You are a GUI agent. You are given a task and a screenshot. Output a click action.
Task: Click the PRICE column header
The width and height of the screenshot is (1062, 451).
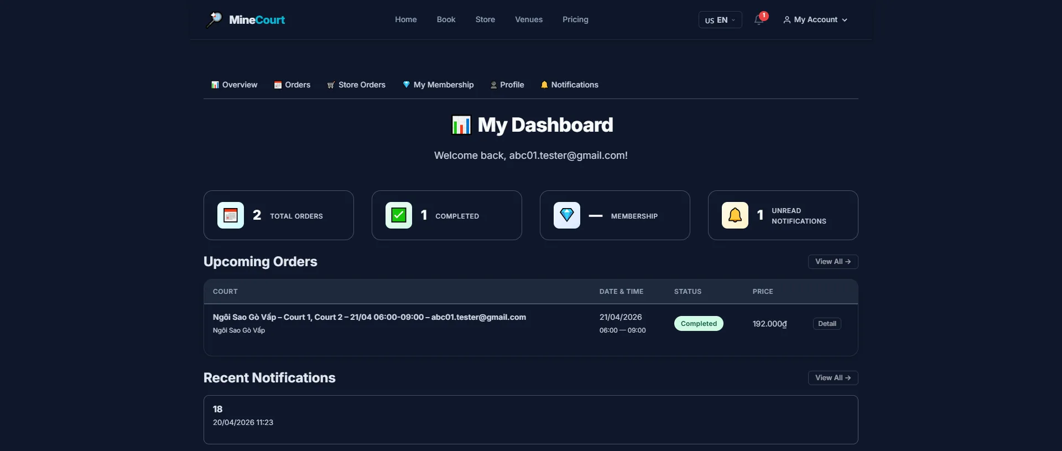click(763, 292)
